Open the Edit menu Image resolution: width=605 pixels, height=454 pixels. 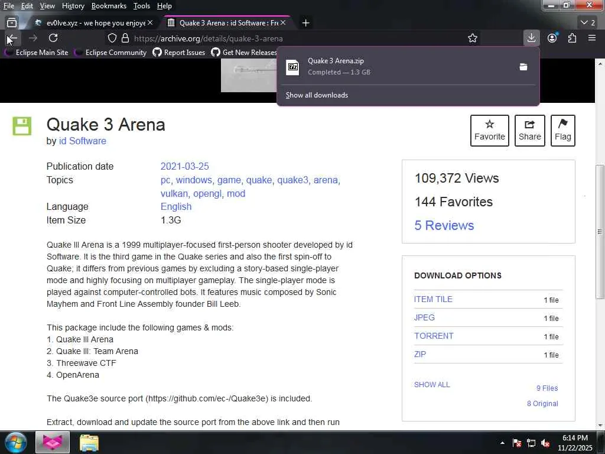click(27, 6)
